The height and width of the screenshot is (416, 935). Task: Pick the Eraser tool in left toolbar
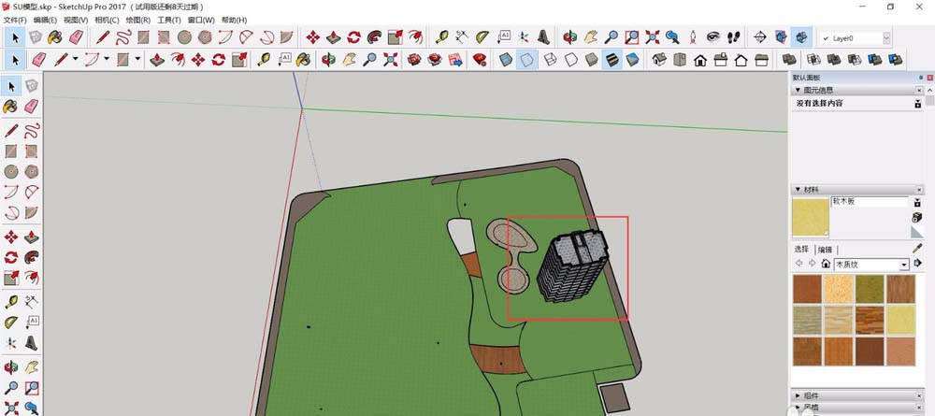coord(32,107)
